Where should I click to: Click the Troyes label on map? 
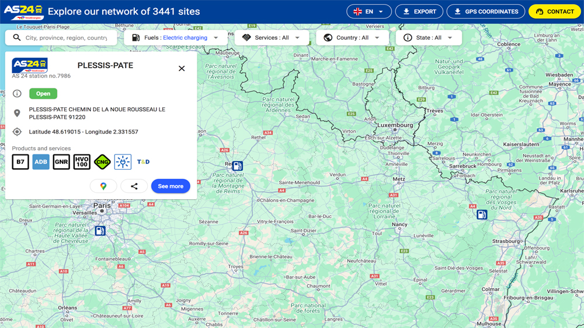(x=235, y=266)
